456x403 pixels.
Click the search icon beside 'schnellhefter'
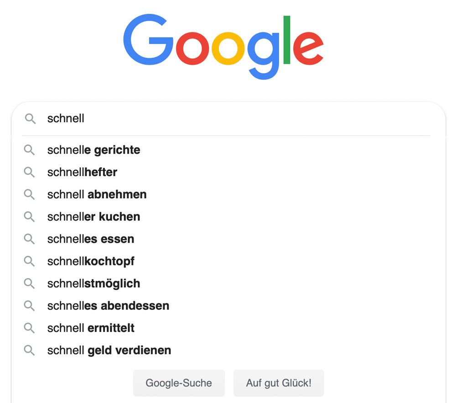point(30,172)
